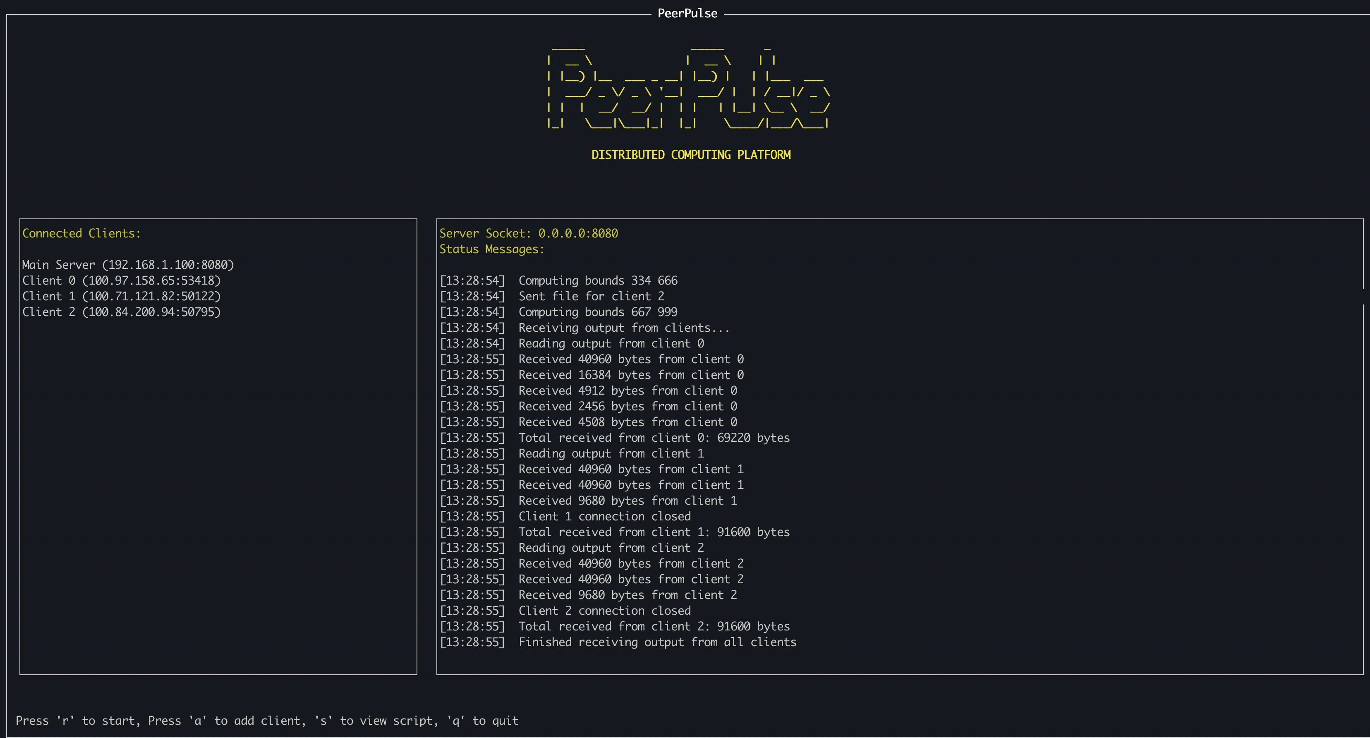The image size is (1370, 738).
Task: Click the DISTRIBUTED COMPUTING PLATFORM subtitle
Action: pyautogui.click(x=690, y=155)
